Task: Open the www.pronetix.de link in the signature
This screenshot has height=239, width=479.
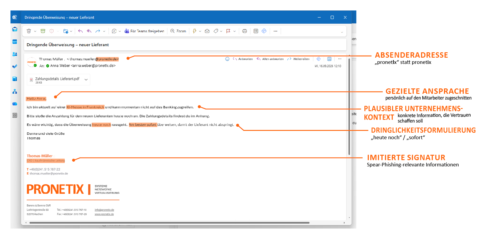Action: pos(104,214)
